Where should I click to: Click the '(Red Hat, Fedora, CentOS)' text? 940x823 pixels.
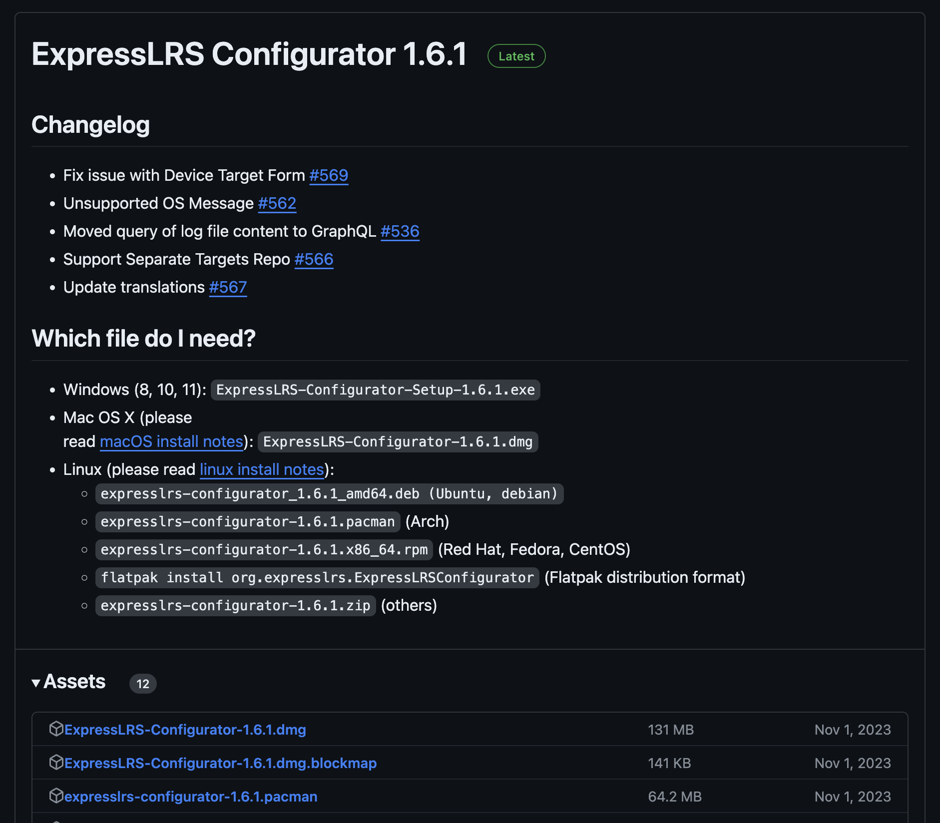pos(534,549)
